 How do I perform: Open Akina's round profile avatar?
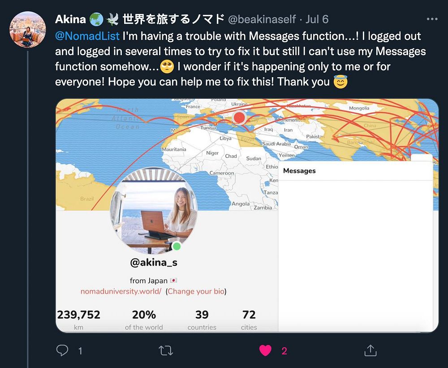(x=28, y=30)
